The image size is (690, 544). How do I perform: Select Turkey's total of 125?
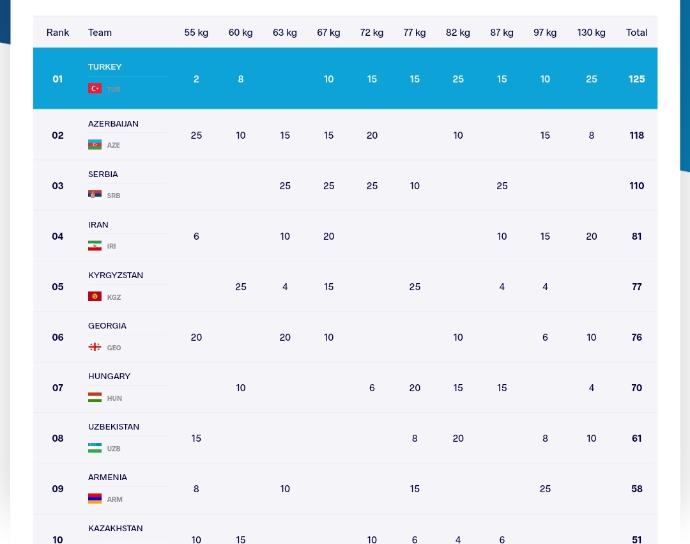(x=636, y=79)
